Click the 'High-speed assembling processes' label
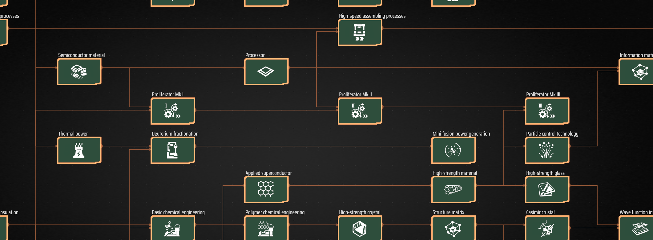Image resolution: width=653 pixels, height=240 pixels. tap(372, 16)
